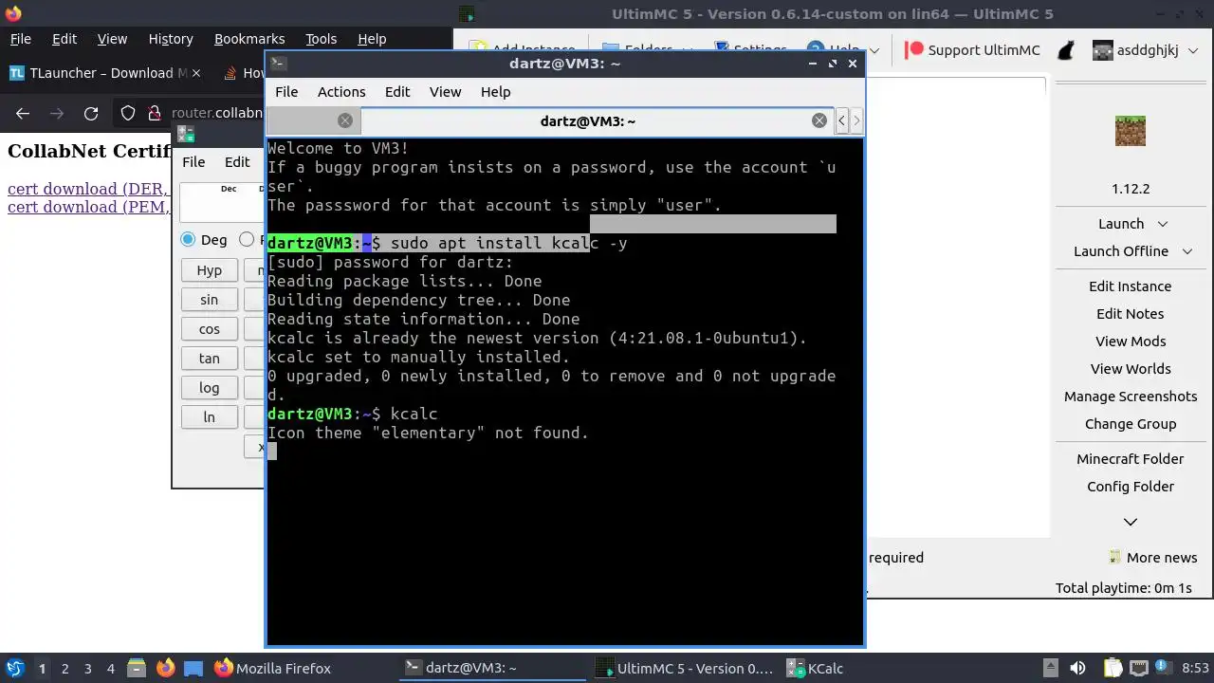Screen dimensions: 1214x683
Task: Open the application menu in the taskbar
Action: pos(15,668)
